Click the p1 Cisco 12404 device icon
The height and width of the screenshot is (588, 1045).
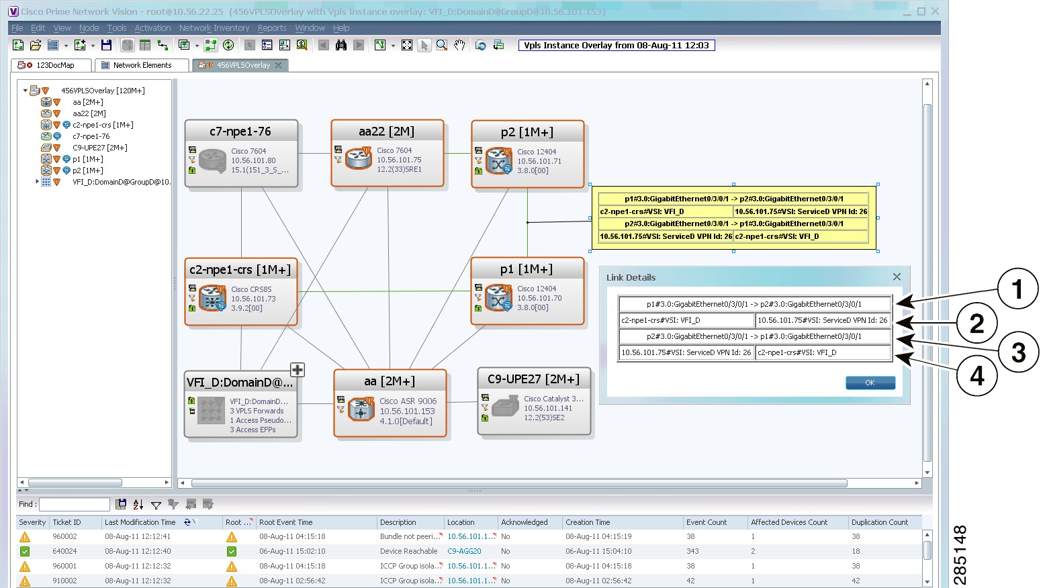[x=500, y=298]
